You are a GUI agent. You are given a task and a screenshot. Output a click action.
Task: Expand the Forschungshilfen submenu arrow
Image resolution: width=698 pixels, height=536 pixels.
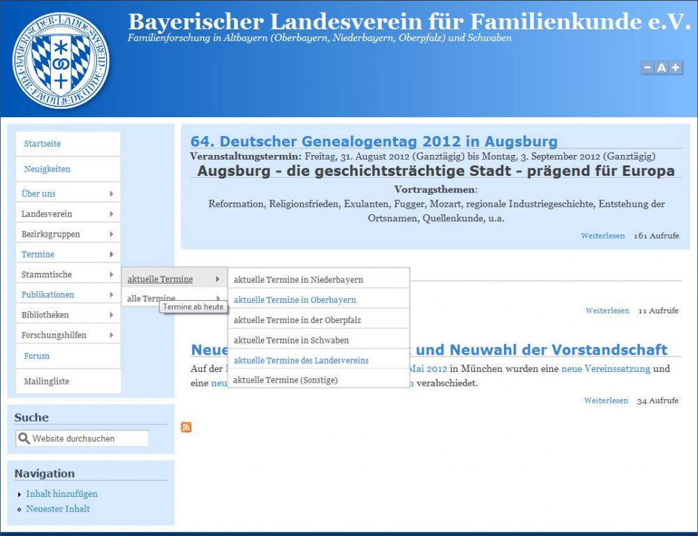pyautogui.click(x=111, y=336)
